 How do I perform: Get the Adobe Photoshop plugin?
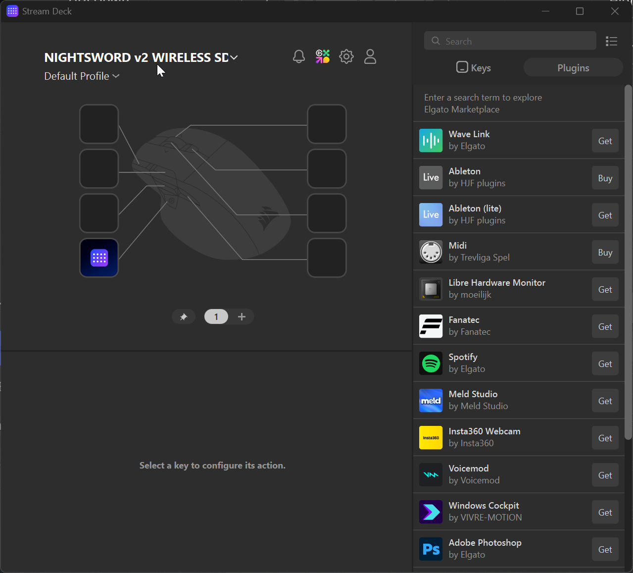(x=605, y=550)
